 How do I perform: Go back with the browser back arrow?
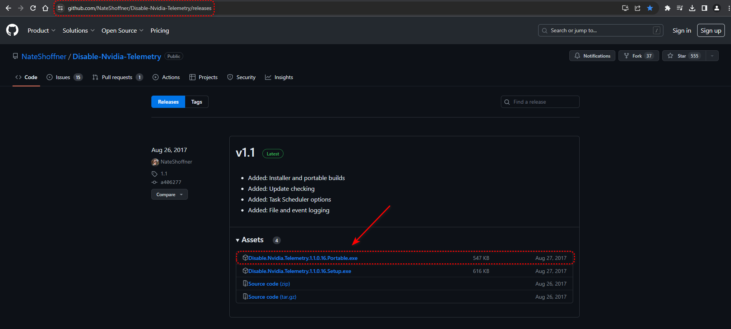[x=8, y=8]
